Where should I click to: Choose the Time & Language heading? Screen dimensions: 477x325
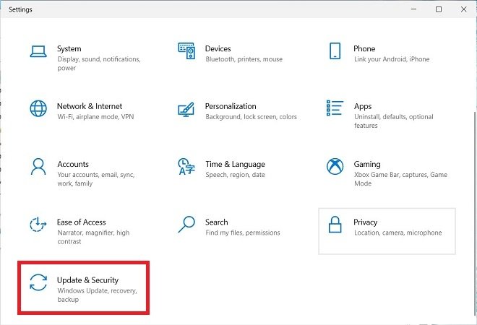pos(235,164)
